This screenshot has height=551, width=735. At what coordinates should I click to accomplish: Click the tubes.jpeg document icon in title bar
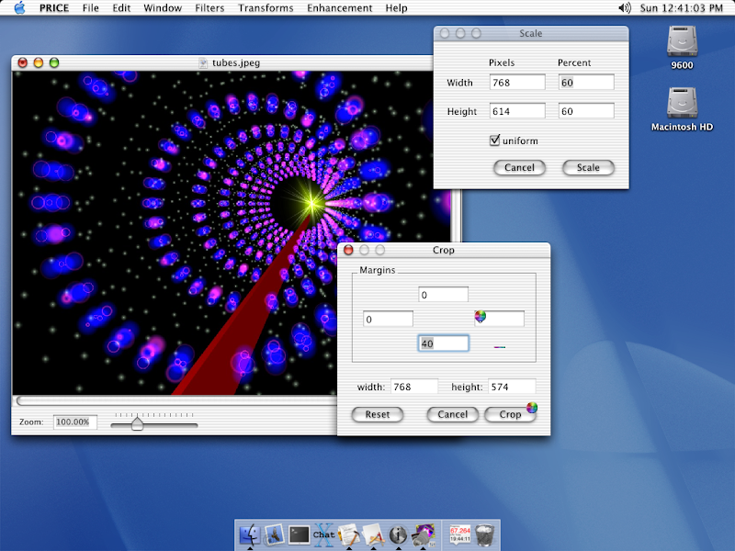point(203,62)
